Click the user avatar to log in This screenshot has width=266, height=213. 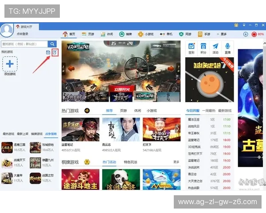coord(7,30)
